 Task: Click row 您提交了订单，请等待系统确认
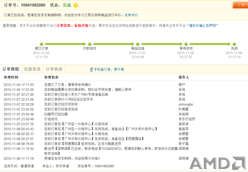(68, 85)
